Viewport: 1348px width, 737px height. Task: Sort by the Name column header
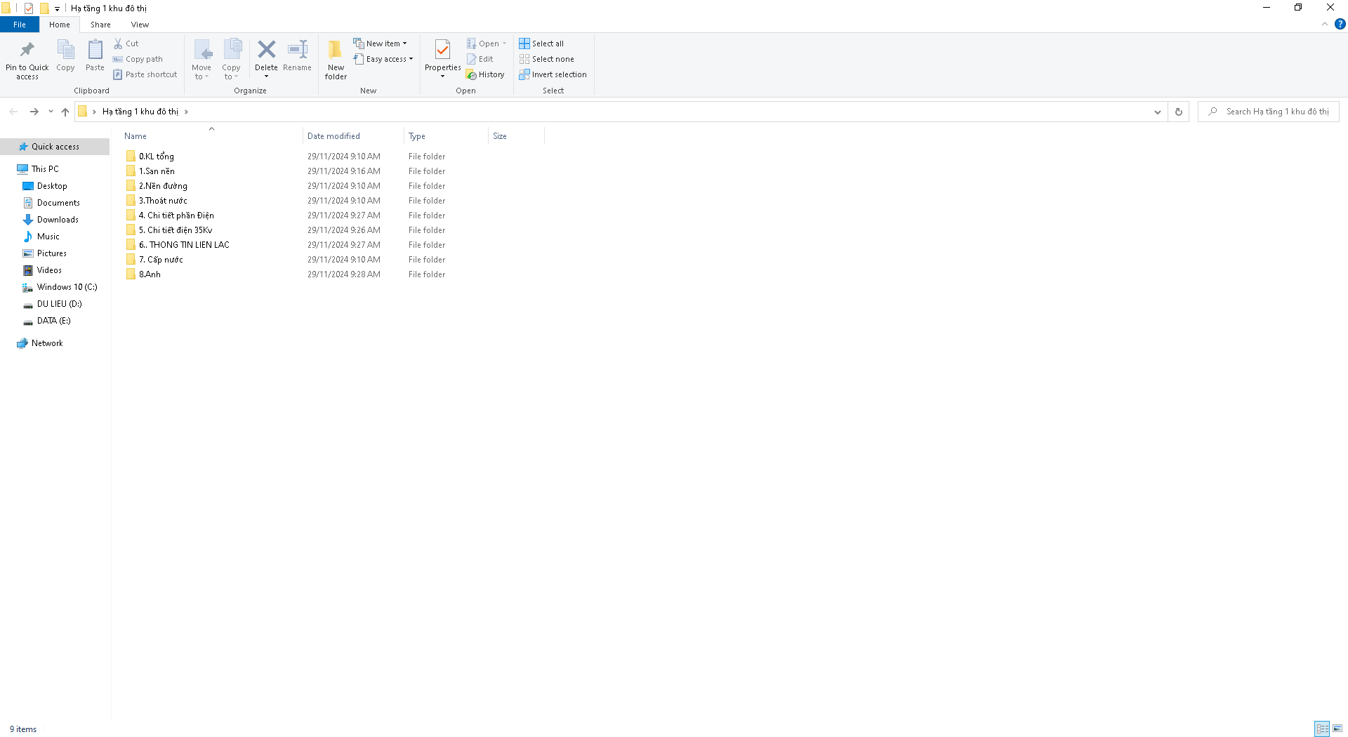[211, 136]
